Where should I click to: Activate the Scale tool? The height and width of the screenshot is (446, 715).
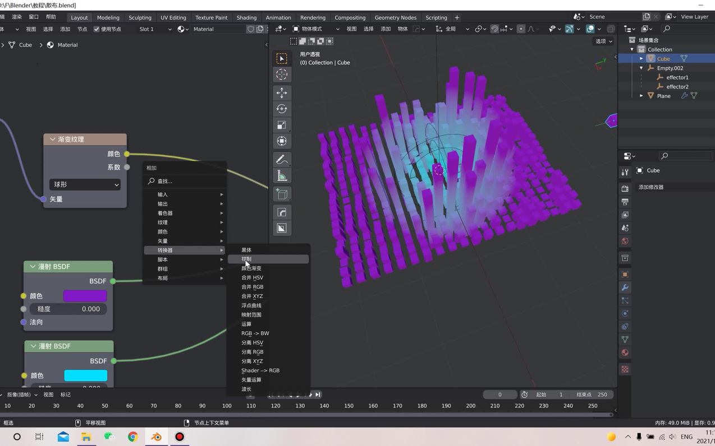282,125
